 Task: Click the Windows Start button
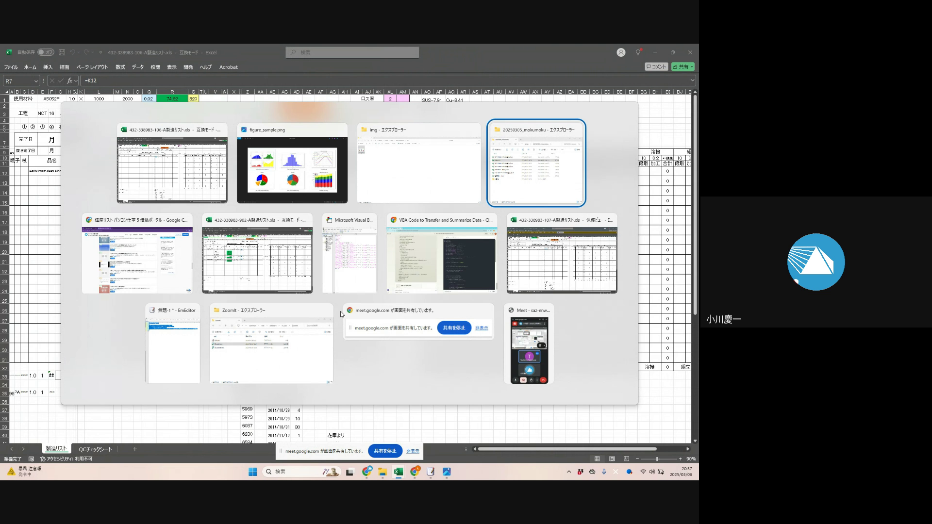253,472
